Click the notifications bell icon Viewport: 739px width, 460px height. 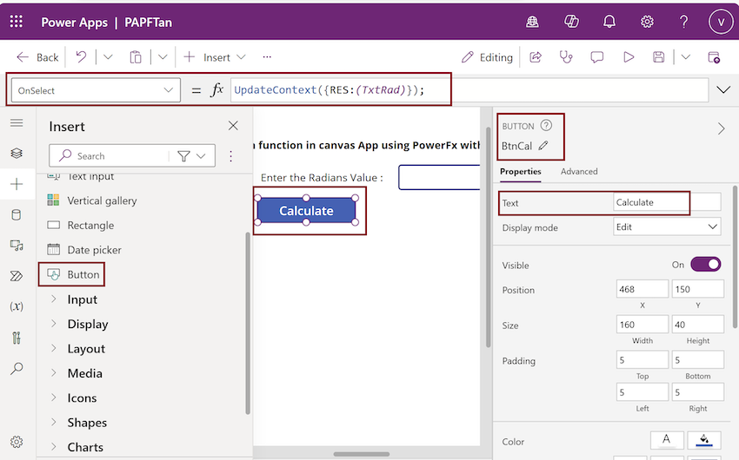609,22
